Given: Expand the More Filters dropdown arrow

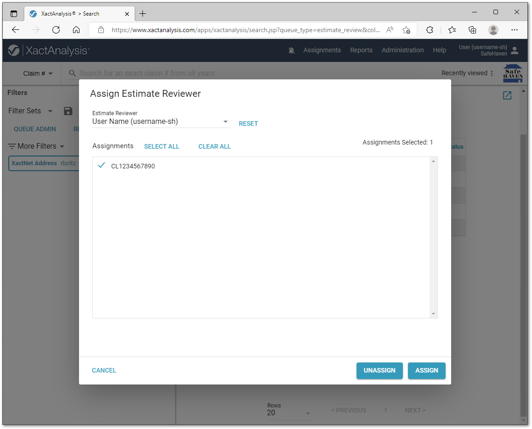Looking at the screenshot, I should (62, 146).
